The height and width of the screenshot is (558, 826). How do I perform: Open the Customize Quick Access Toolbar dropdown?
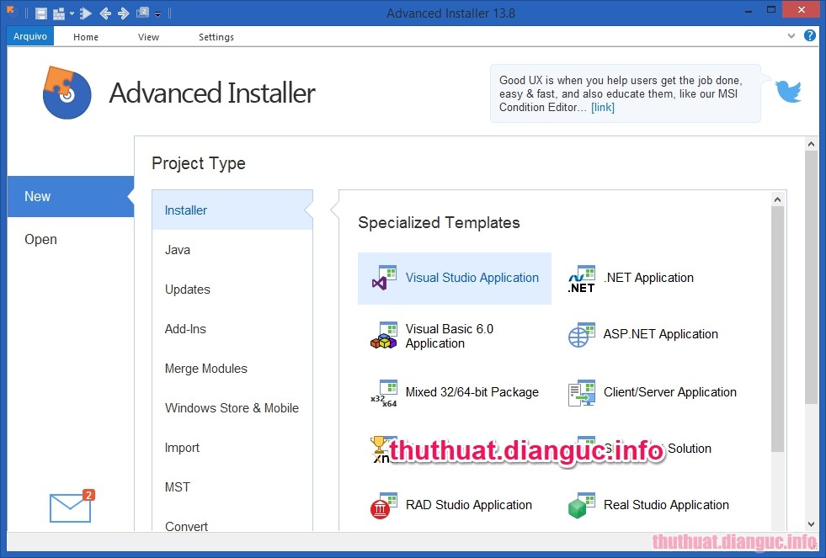point(158,14)
